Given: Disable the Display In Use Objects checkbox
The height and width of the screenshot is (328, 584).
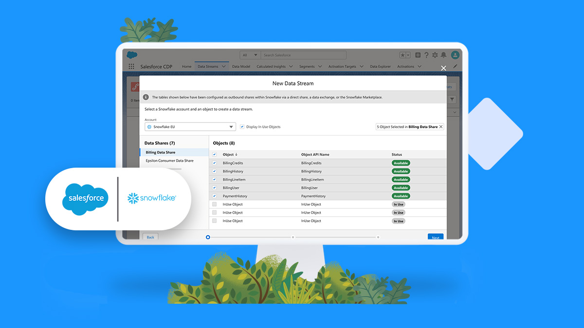Looking at the screenshot, I should point(241,127).
